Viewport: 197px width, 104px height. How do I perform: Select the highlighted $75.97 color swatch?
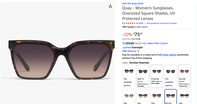pyautogui.click(x=171, y=97)
